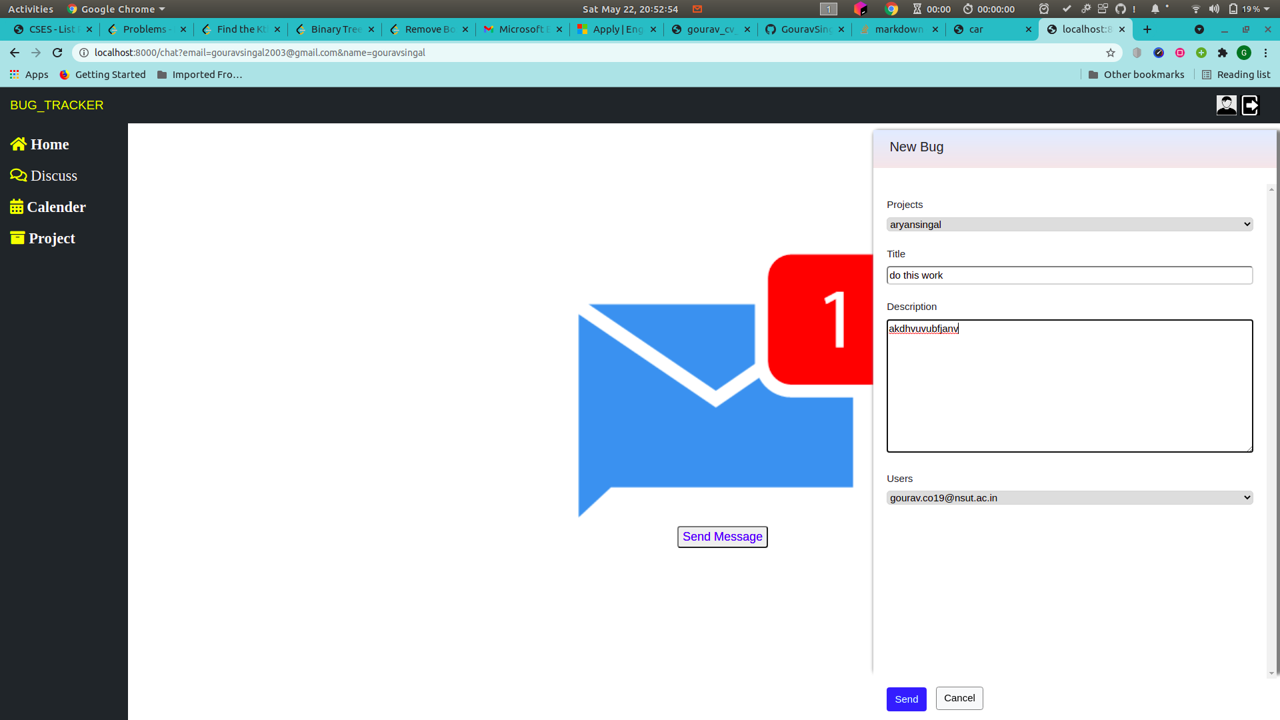This screenshot has width=1280, height=720.
Task: Click the logout icon top right
Action: point(1250,105)
